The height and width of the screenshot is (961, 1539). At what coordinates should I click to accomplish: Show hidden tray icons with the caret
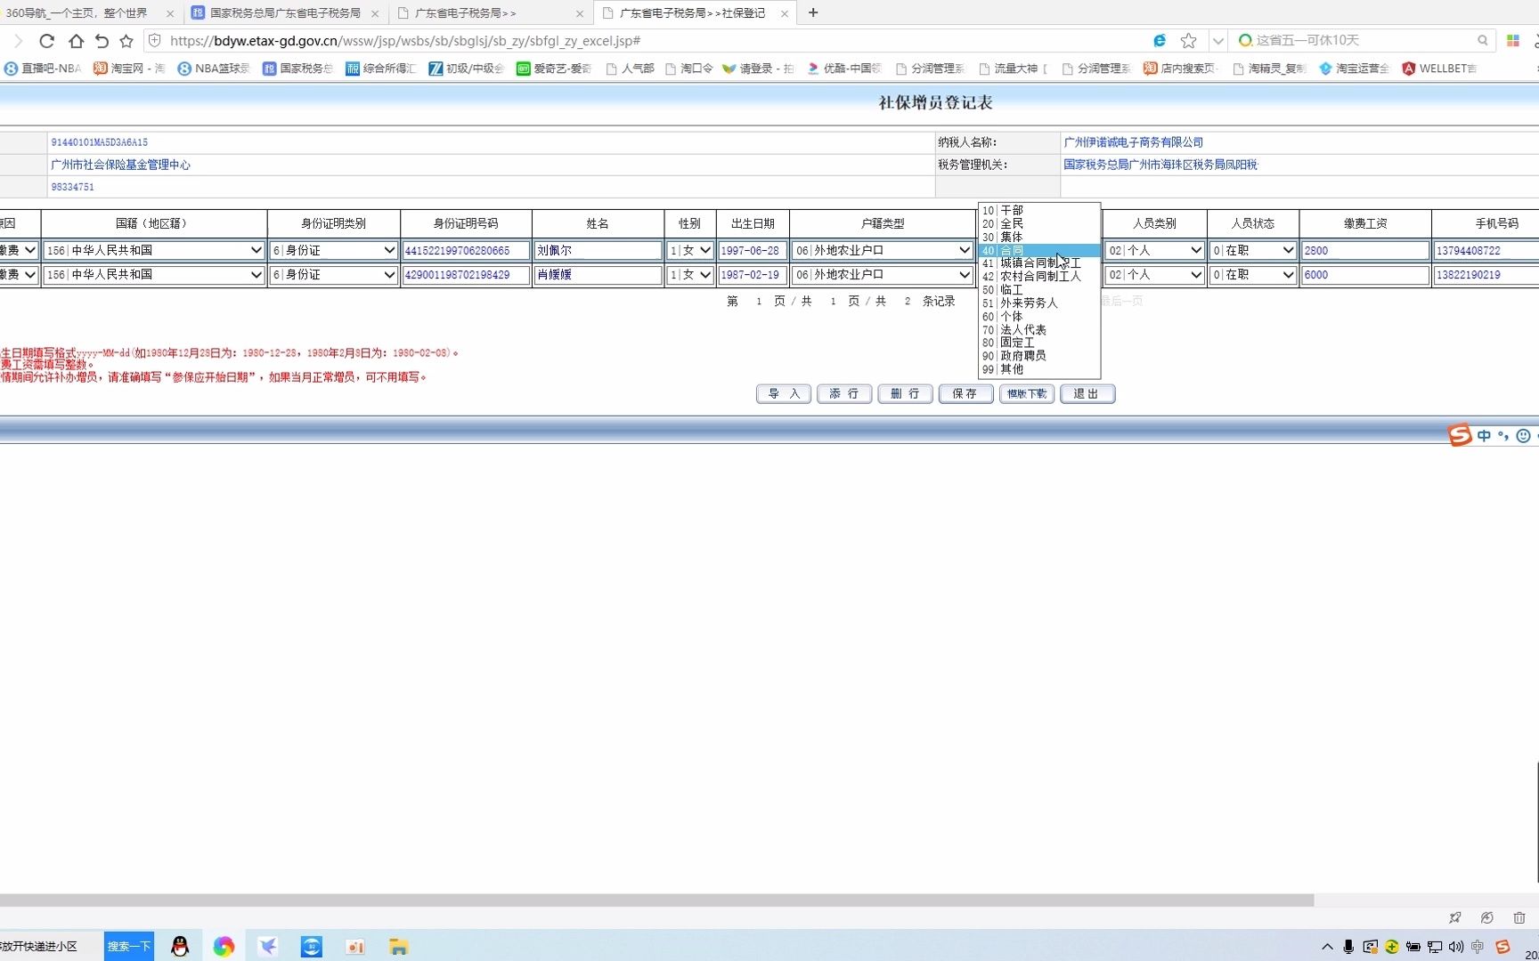click(x=1327, y=947)
